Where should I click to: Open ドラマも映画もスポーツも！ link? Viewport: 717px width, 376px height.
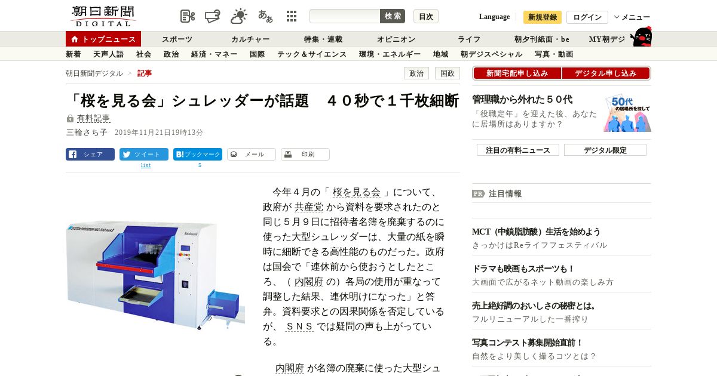coord(523,269)
